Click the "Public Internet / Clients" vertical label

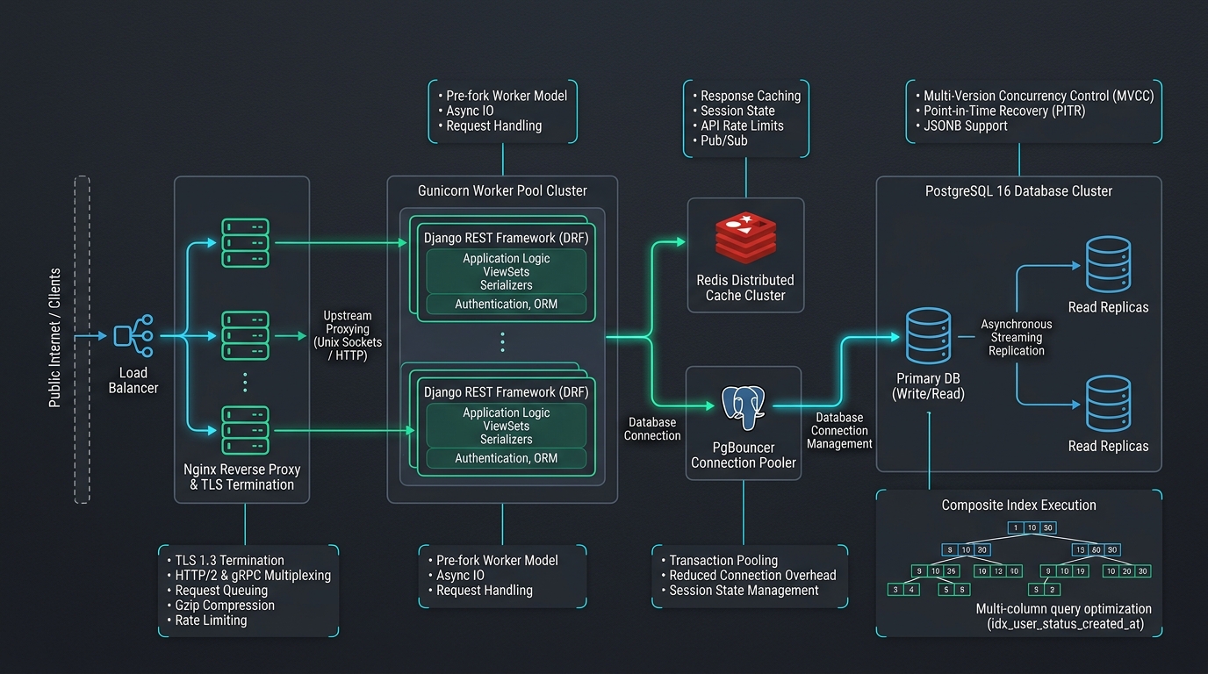pos(55,338)
